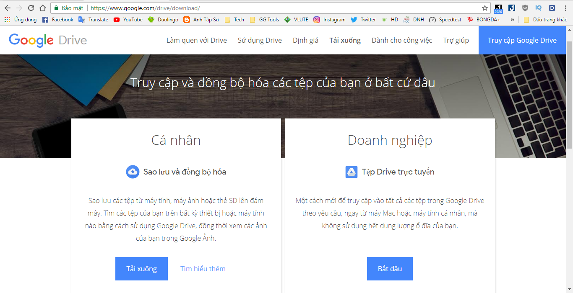The width and height of the screenshot is (573, 293).
Task: Click the Tệp Drive trực tuyến title
Action: pyautogui.click(x=398, y=172)
